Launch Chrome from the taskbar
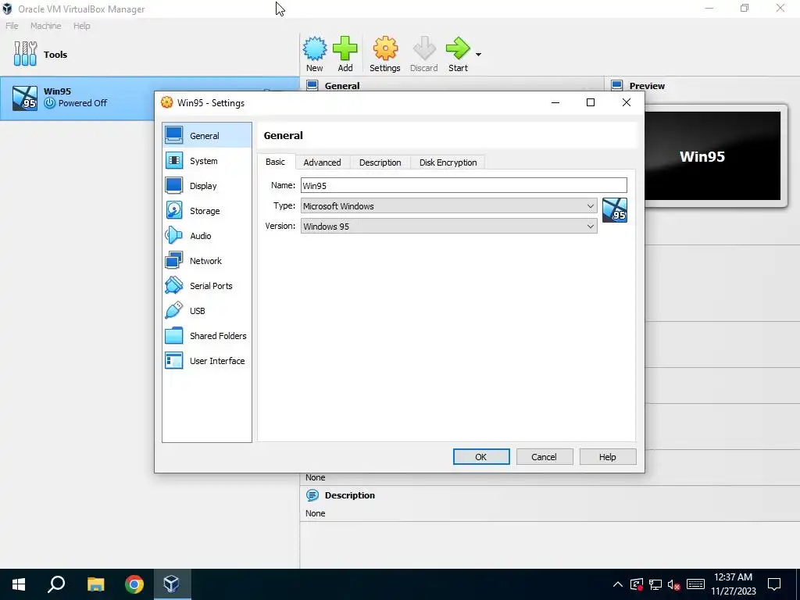The height and width of the screenshot is (600, 800). click(134, 584)
